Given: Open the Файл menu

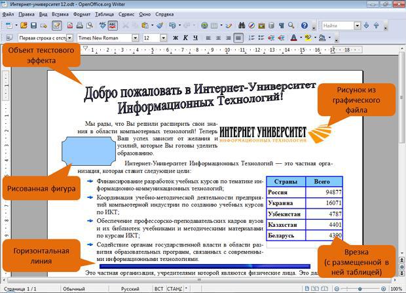Looking at the screenshot, I should pos(8,14).
